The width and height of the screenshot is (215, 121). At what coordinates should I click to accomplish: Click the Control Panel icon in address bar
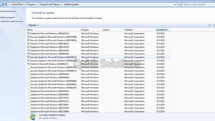pyautogui.click(x=6, y=4)
